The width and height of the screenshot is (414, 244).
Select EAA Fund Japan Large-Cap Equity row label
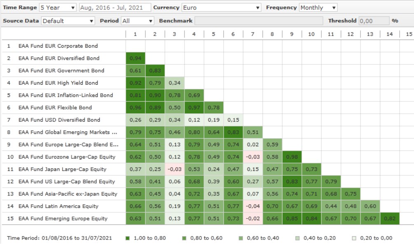click(62, 169)
